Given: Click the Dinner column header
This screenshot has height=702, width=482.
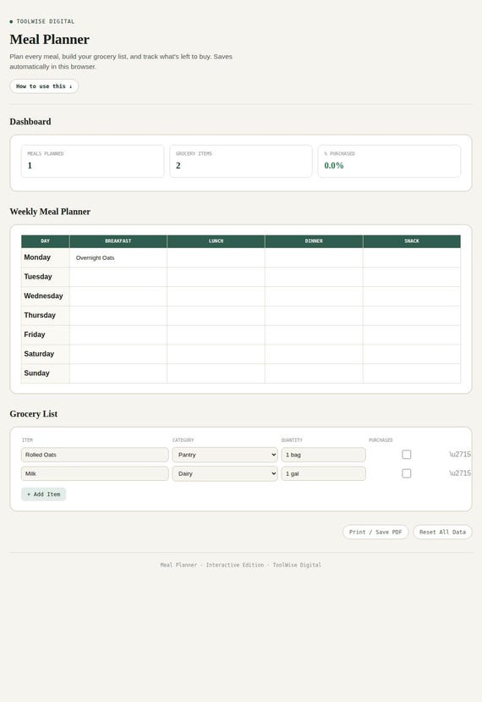Looking at the screenshot, I should point(314,241).
